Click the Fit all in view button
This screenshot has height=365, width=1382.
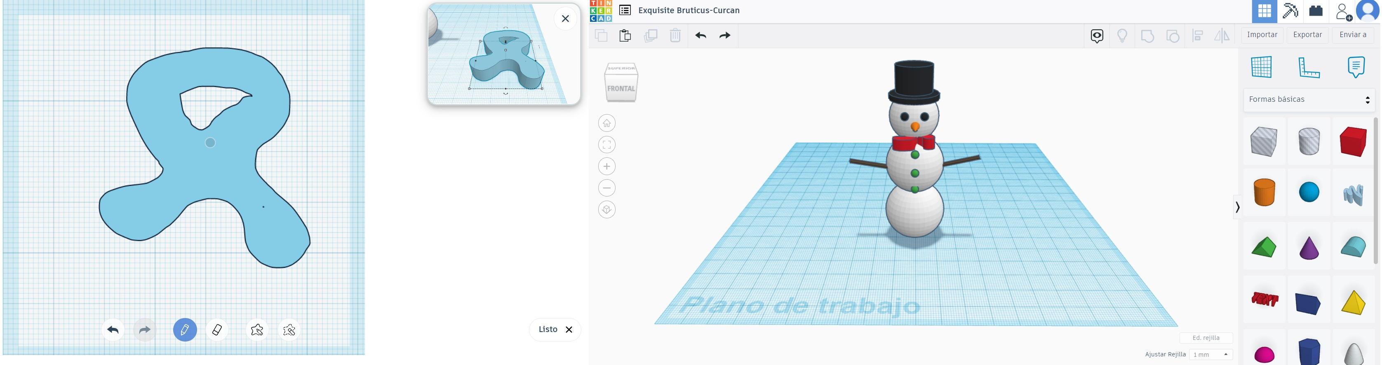coord(607,145)
